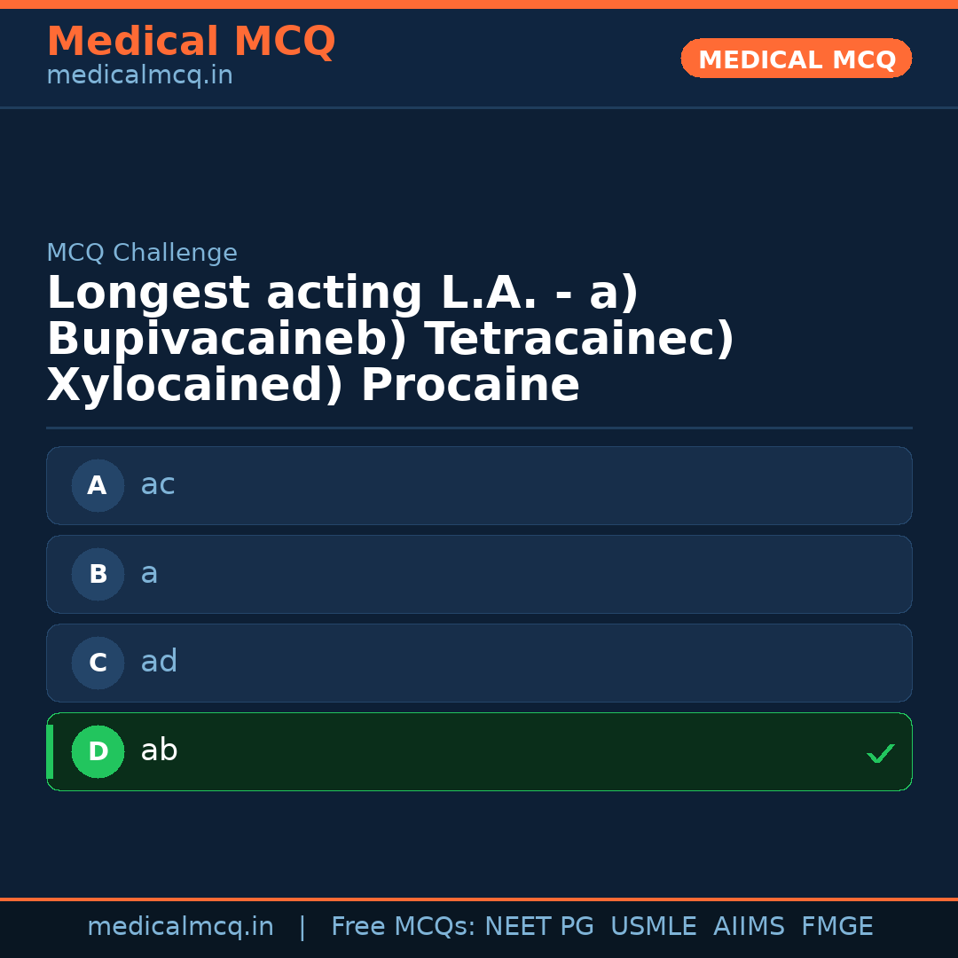
Task: Select the green D badge icon
Action: (98, 751)
